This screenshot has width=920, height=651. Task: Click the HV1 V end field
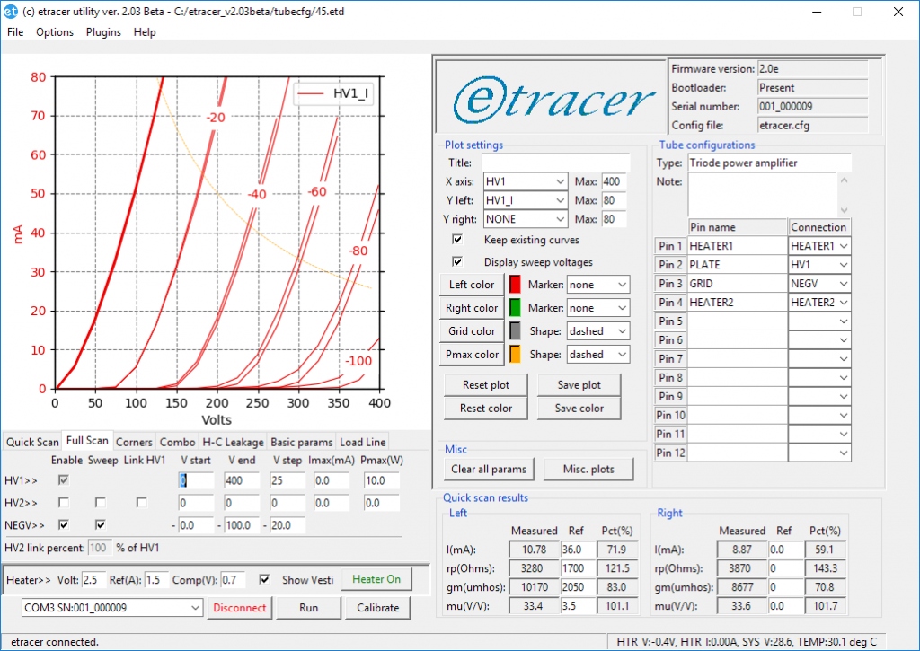pyautogui.click(x=241, y=480)
